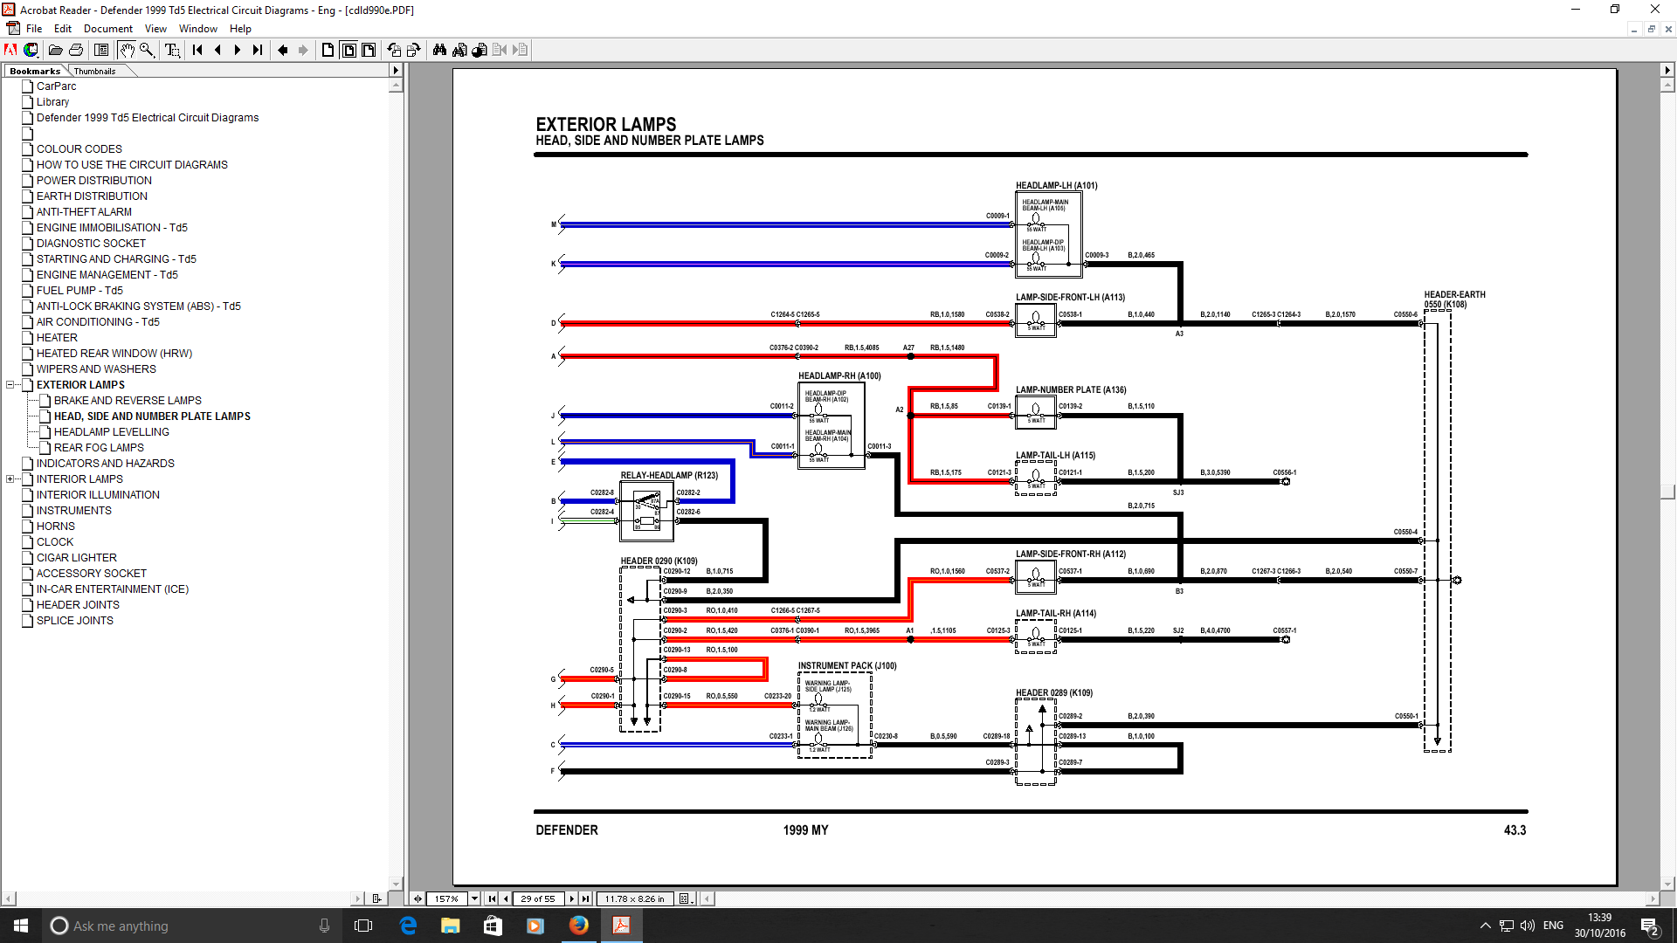1677x943 pixels.
Task: Click status bar first page button
Action: (x=492, y=898)
